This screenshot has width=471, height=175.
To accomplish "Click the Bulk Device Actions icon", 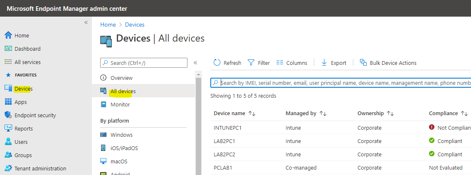I will [363, 62].
